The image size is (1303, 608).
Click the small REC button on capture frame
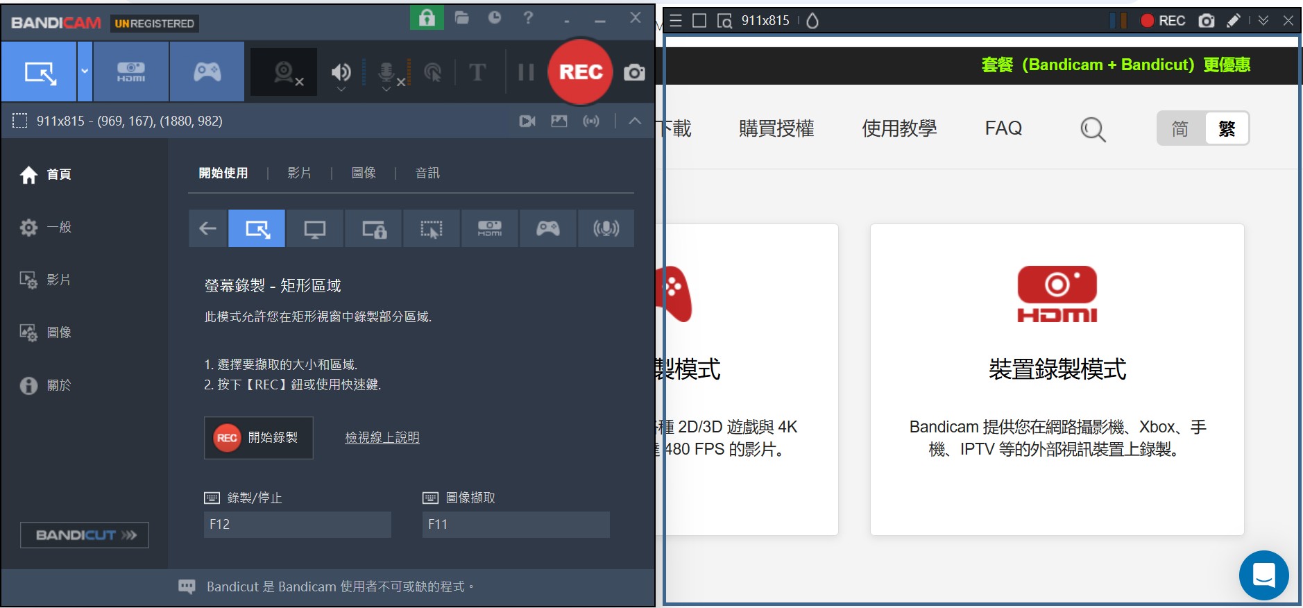[1164, 21]
